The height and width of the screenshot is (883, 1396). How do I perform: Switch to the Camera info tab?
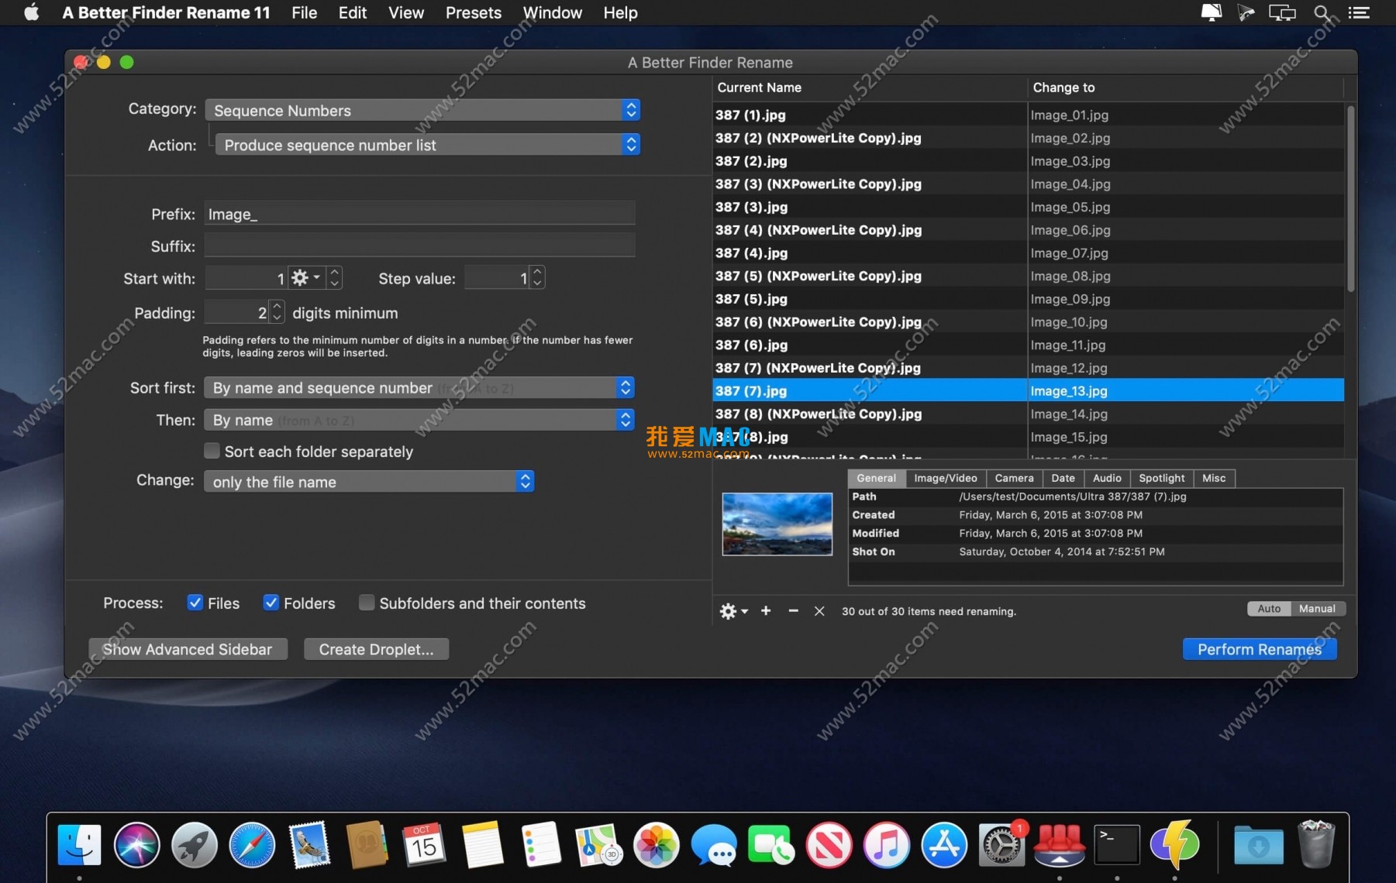pyautogui.click(x=1014, y=478)
